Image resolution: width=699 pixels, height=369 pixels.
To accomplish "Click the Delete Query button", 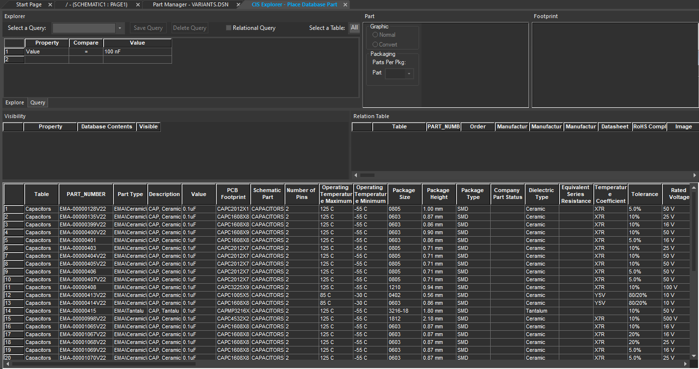I will pos(189,27).
